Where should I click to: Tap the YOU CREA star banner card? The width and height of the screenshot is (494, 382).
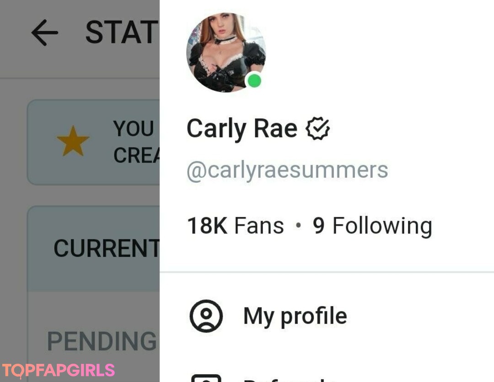pyautogui.click(x=93, y=142)
